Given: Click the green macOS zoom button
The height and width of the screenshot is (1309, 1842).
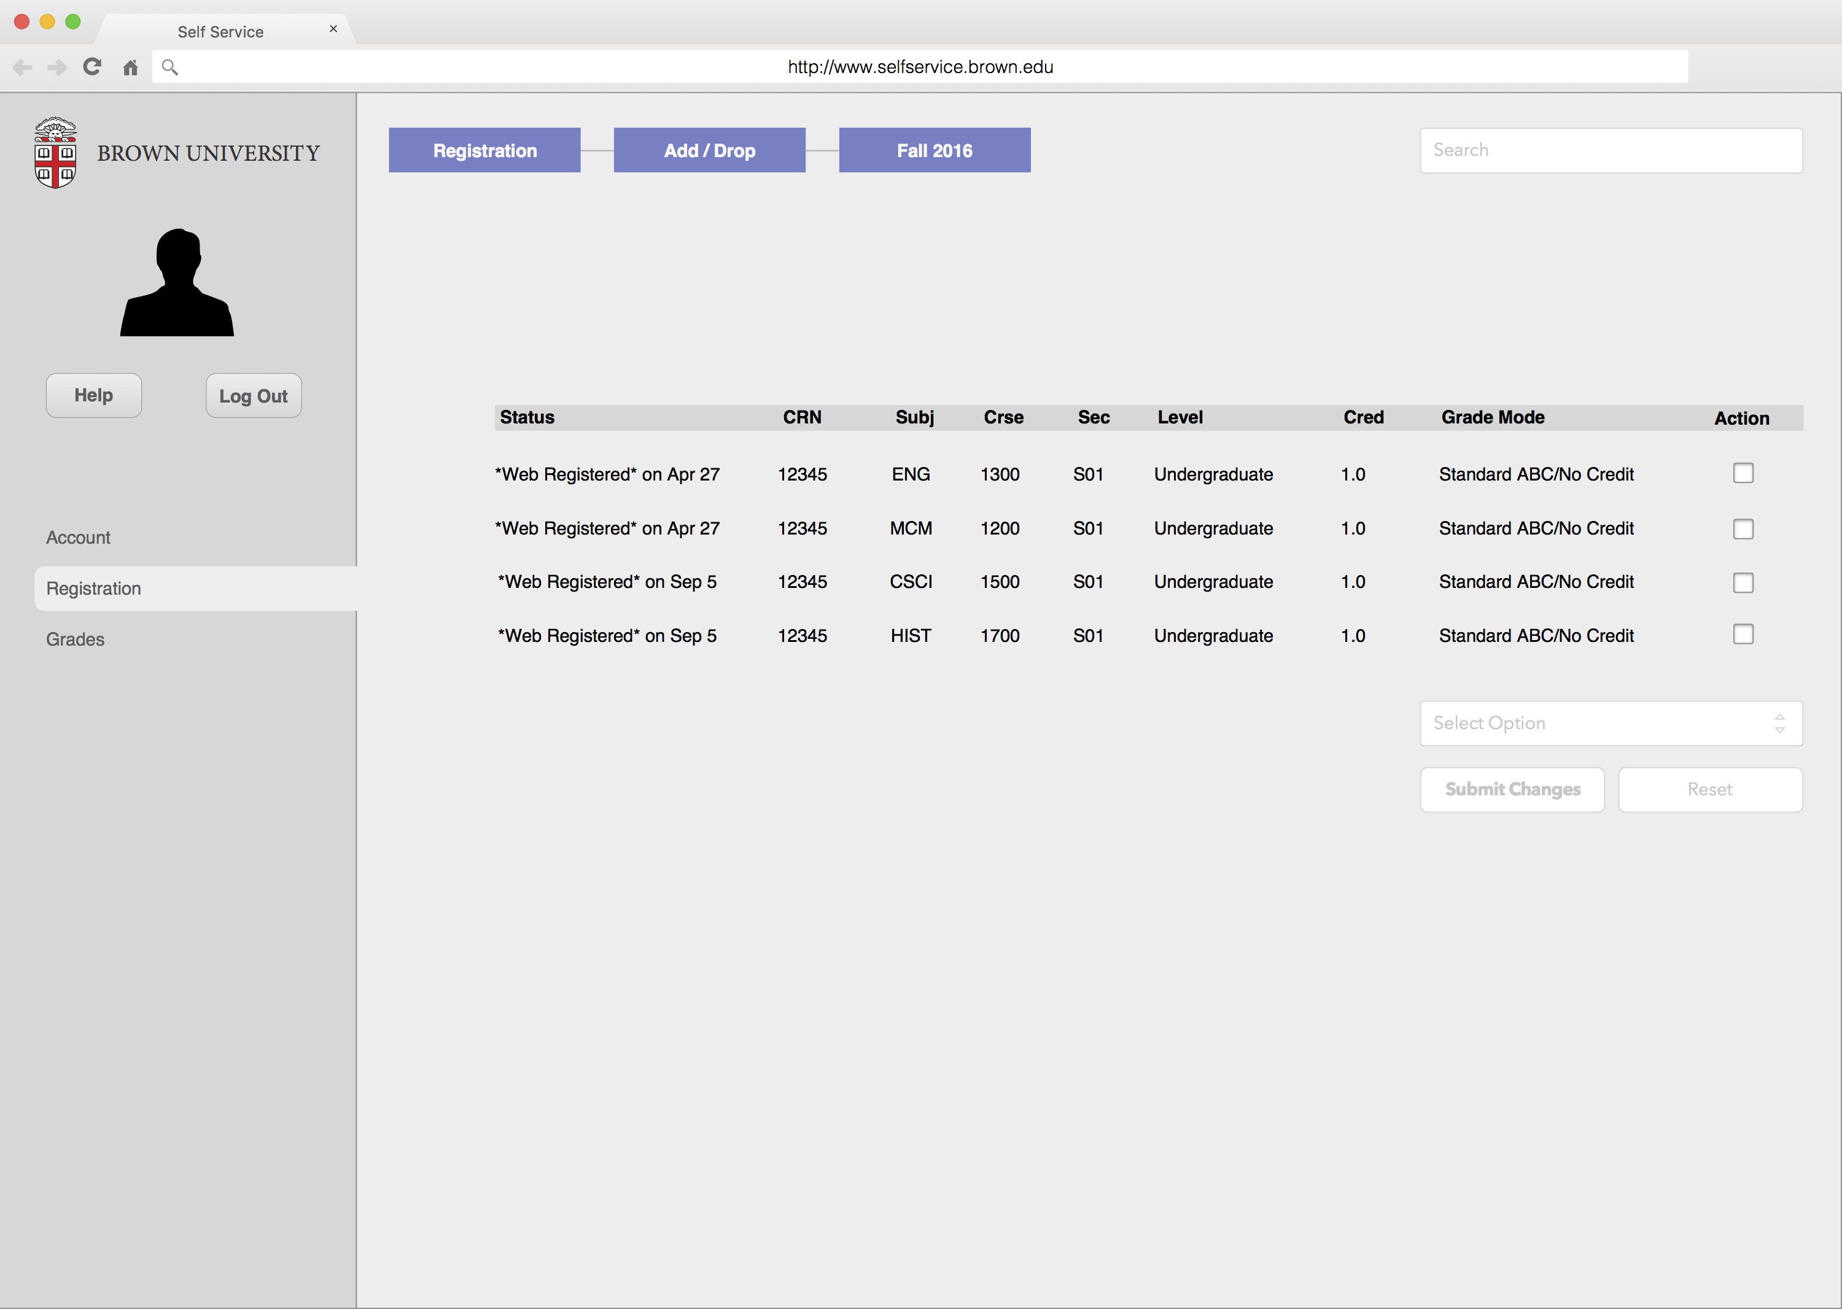Looking at the screenshot, I should (74, 21).
